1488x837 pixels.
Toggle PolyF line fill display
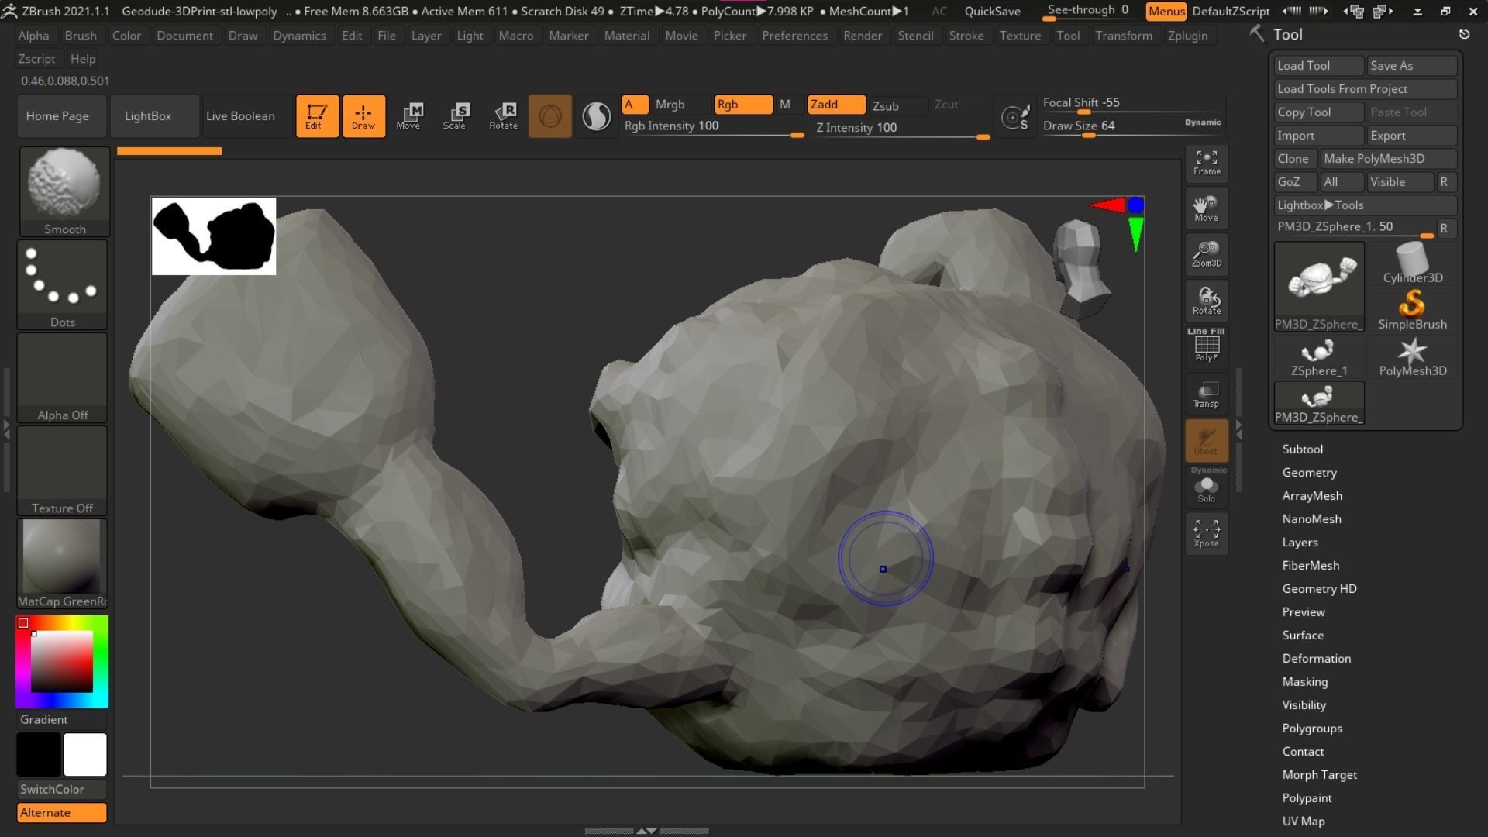coord(1207,346)
